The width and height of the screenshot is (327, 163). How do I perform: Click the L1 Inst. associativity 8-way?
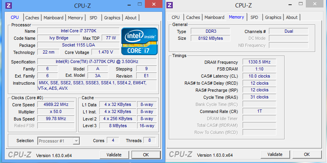147,111
